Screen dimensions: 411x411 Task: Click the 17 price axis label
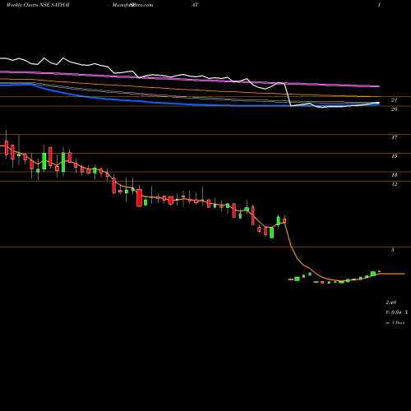[x=394, y=137]
